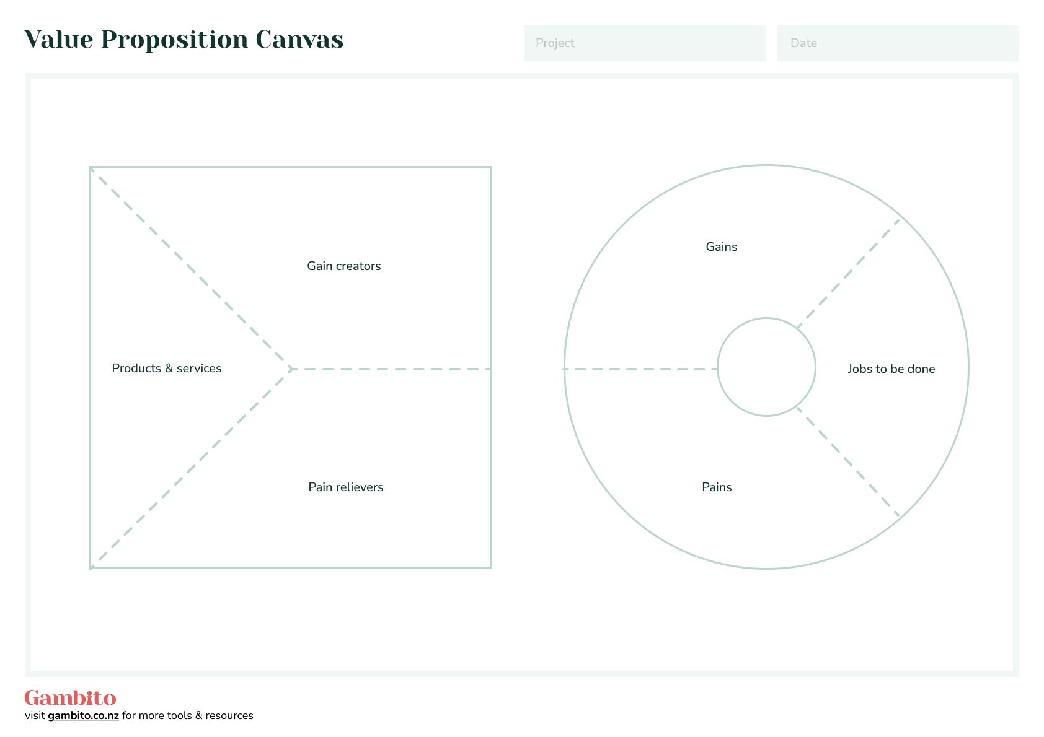Click the small inner circle of customer profile
Screen dimensions: 1044x737
(766, 367)
